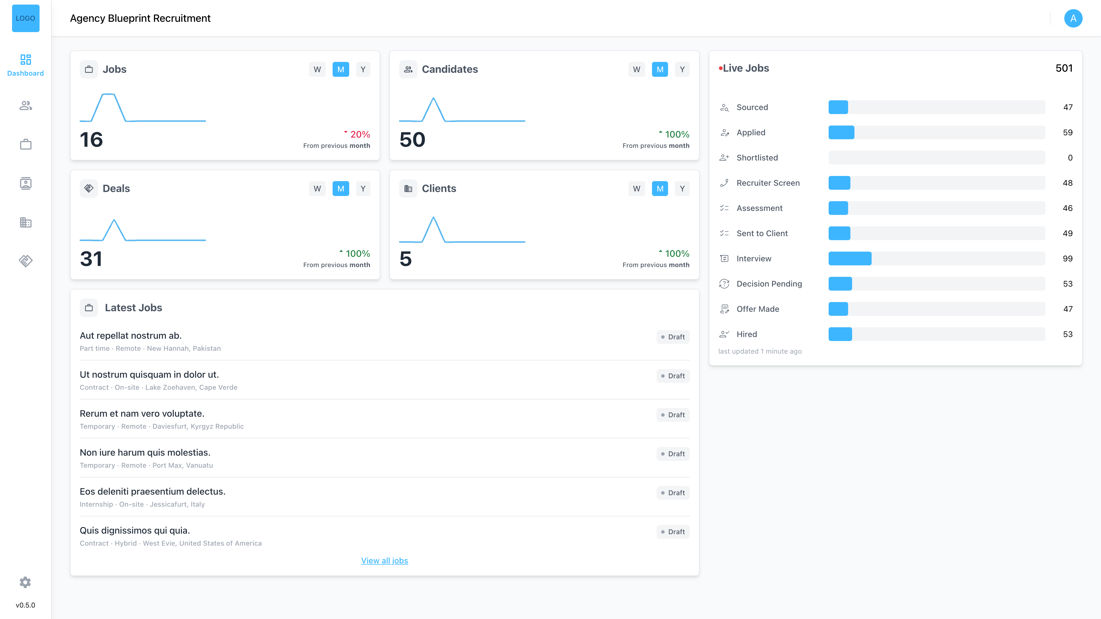
Task: Click the Candidates contact-card icon in sidebar
Action: (25, 183)
